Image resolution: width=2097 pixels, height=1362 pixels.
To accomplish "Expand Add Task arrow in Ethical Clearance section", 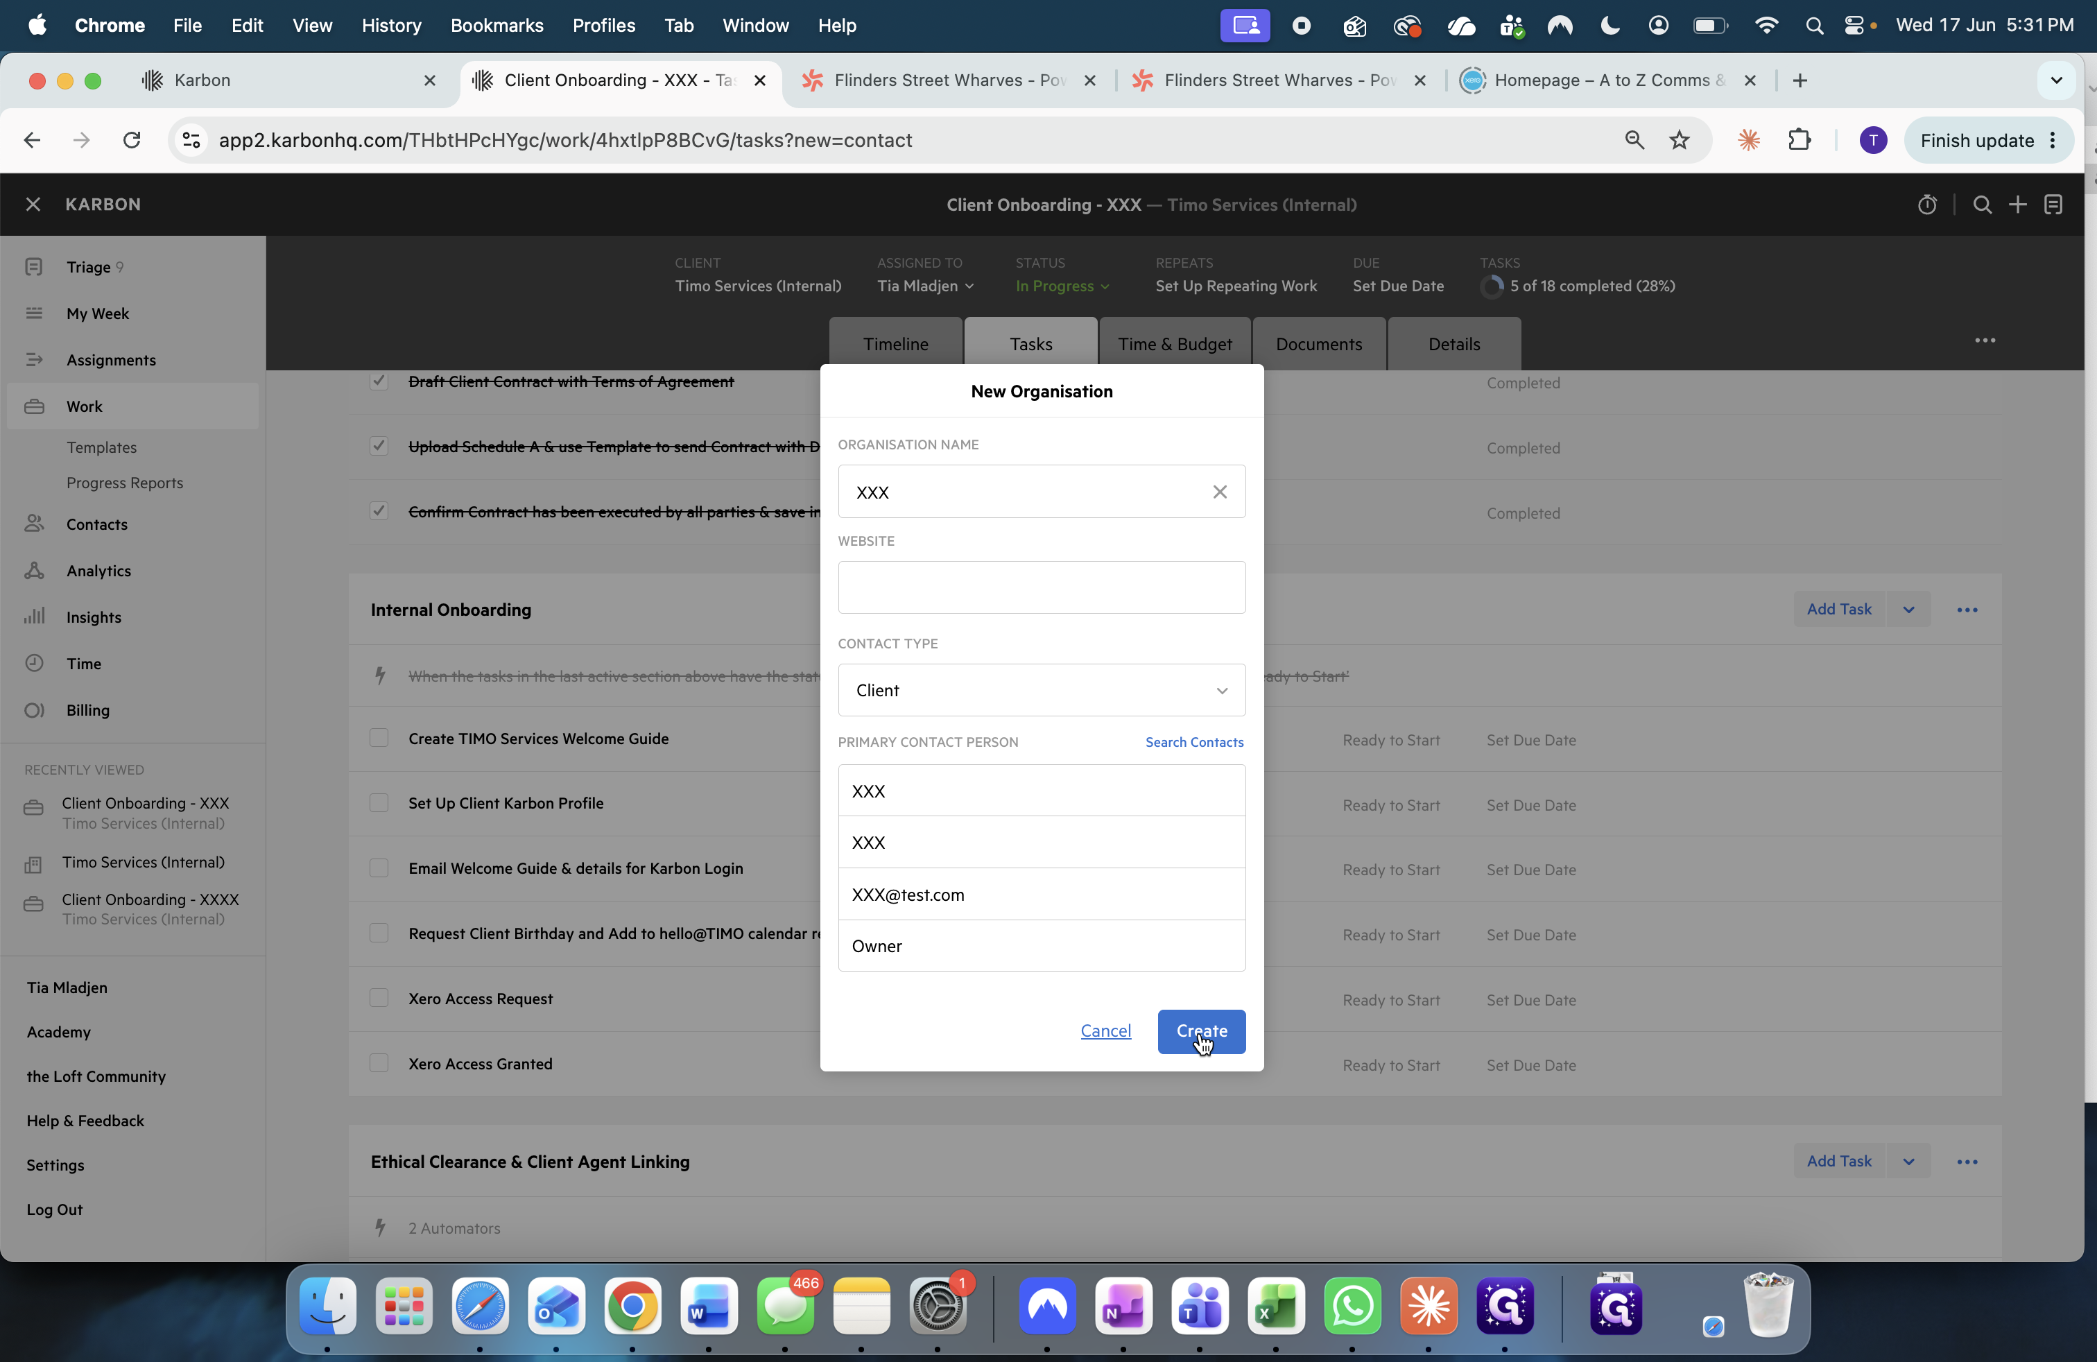I will [x=1908, y=1162].
